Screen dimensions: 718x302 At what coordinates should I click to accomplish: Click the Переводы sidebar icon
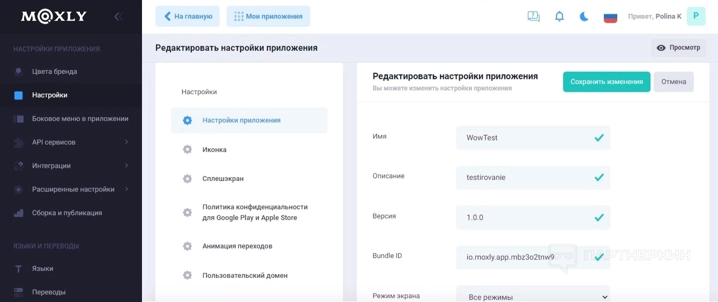[x=19, y=292]
